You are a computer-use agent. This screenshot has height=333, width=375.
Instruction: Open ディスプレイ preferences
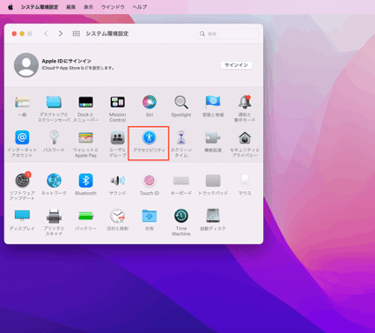[22, 219]
